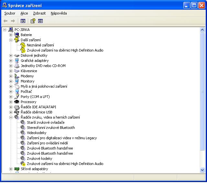Expand Řadiče sběrnice USB

coord(11,112)
